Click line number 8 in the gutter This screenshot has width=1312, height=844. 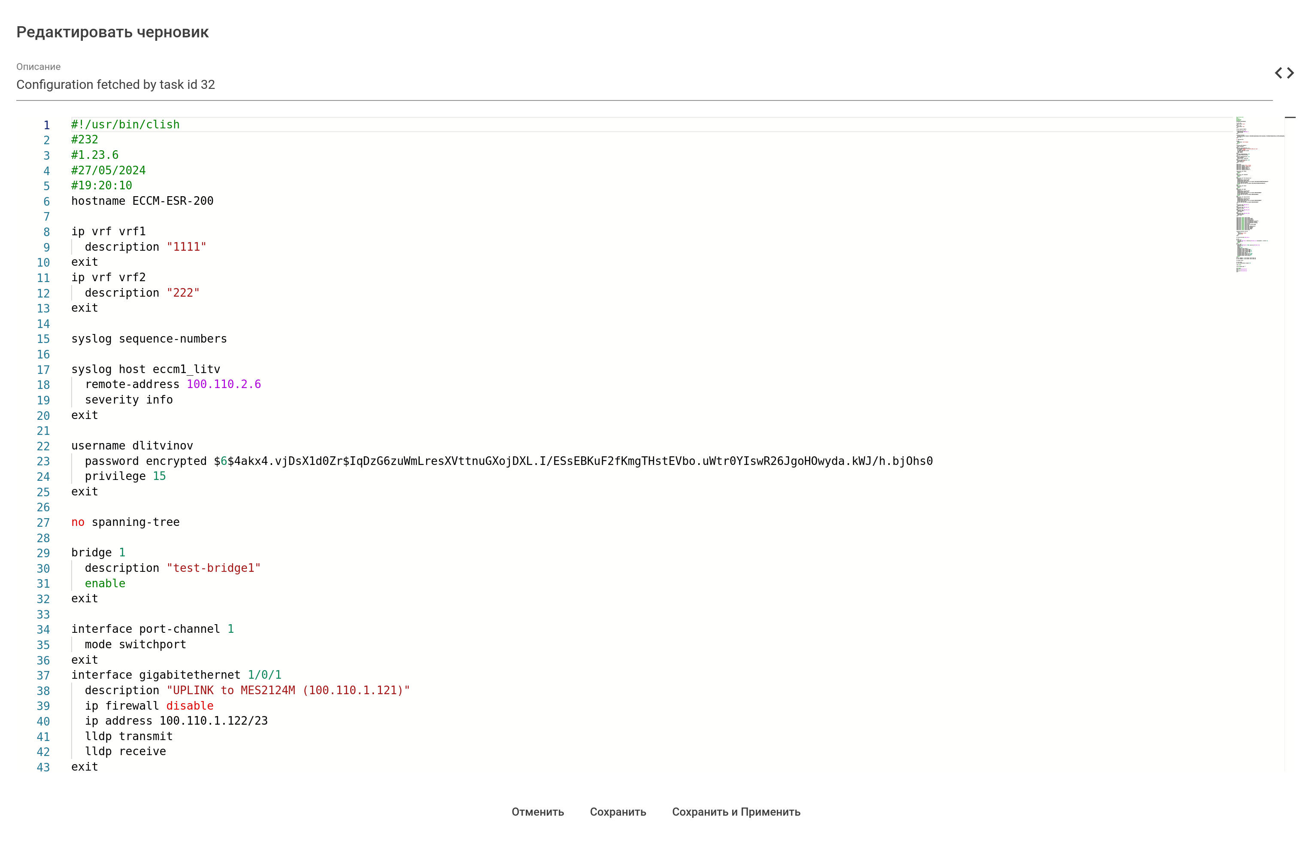pos(46,232)
